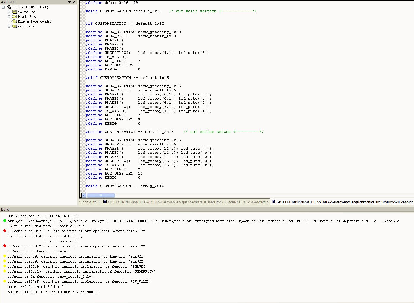
Task: Collapse the FreqZaehler-01 project node
Action: point(4,7)
